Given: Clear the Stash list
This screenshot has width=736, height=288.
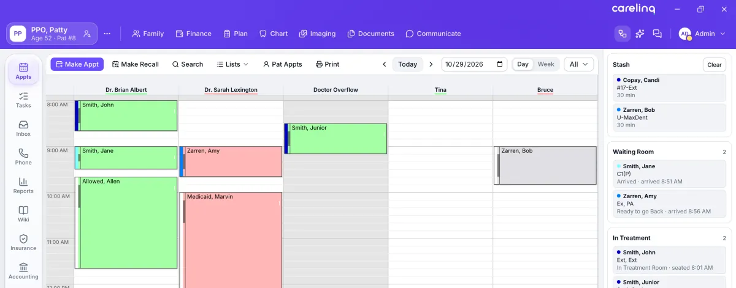Looking at the screenshot, I should tap(715, 65).
